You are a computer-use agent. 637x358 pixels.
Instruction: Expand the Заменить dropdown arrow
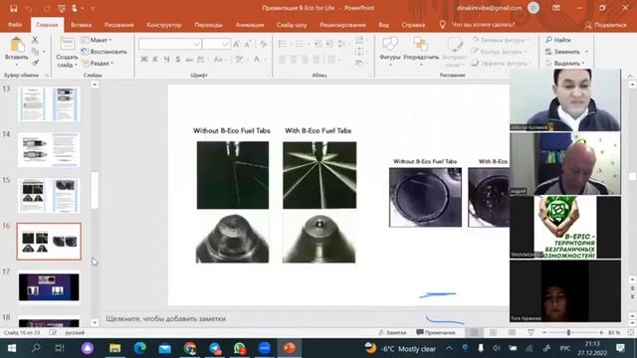point(586,52)
